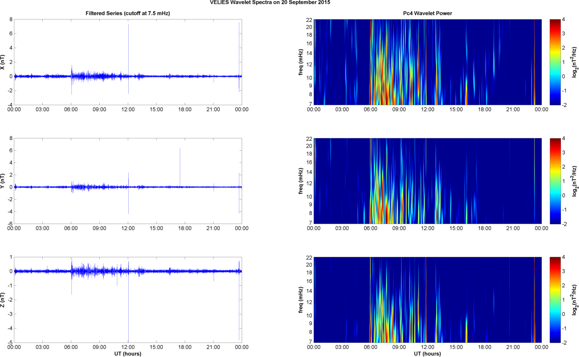The height and width of the screenshot is (357, 579).
Task: Click 'UT (hours)' label under bottom spectrogram
Action: pyautogui.click(x=427, y=354)
